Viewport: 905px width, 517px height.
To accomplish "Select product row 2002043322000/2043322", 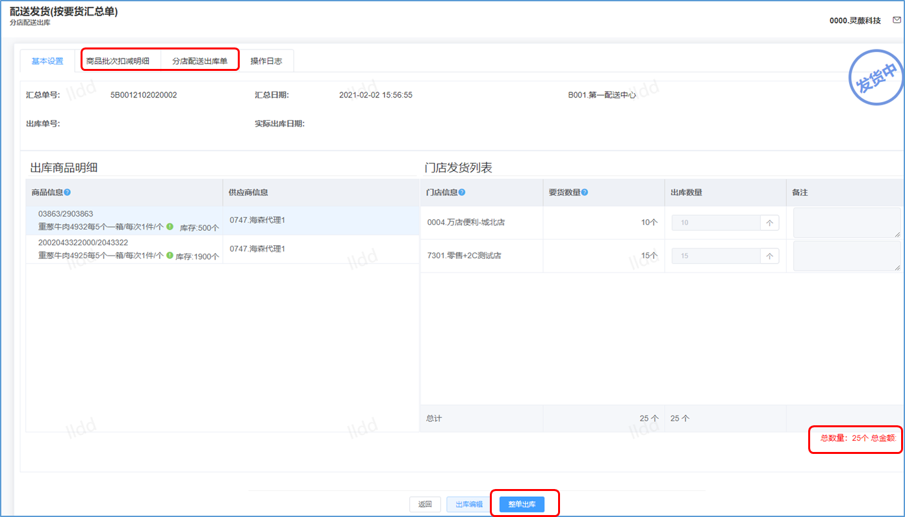I will (x=123, y=249).
